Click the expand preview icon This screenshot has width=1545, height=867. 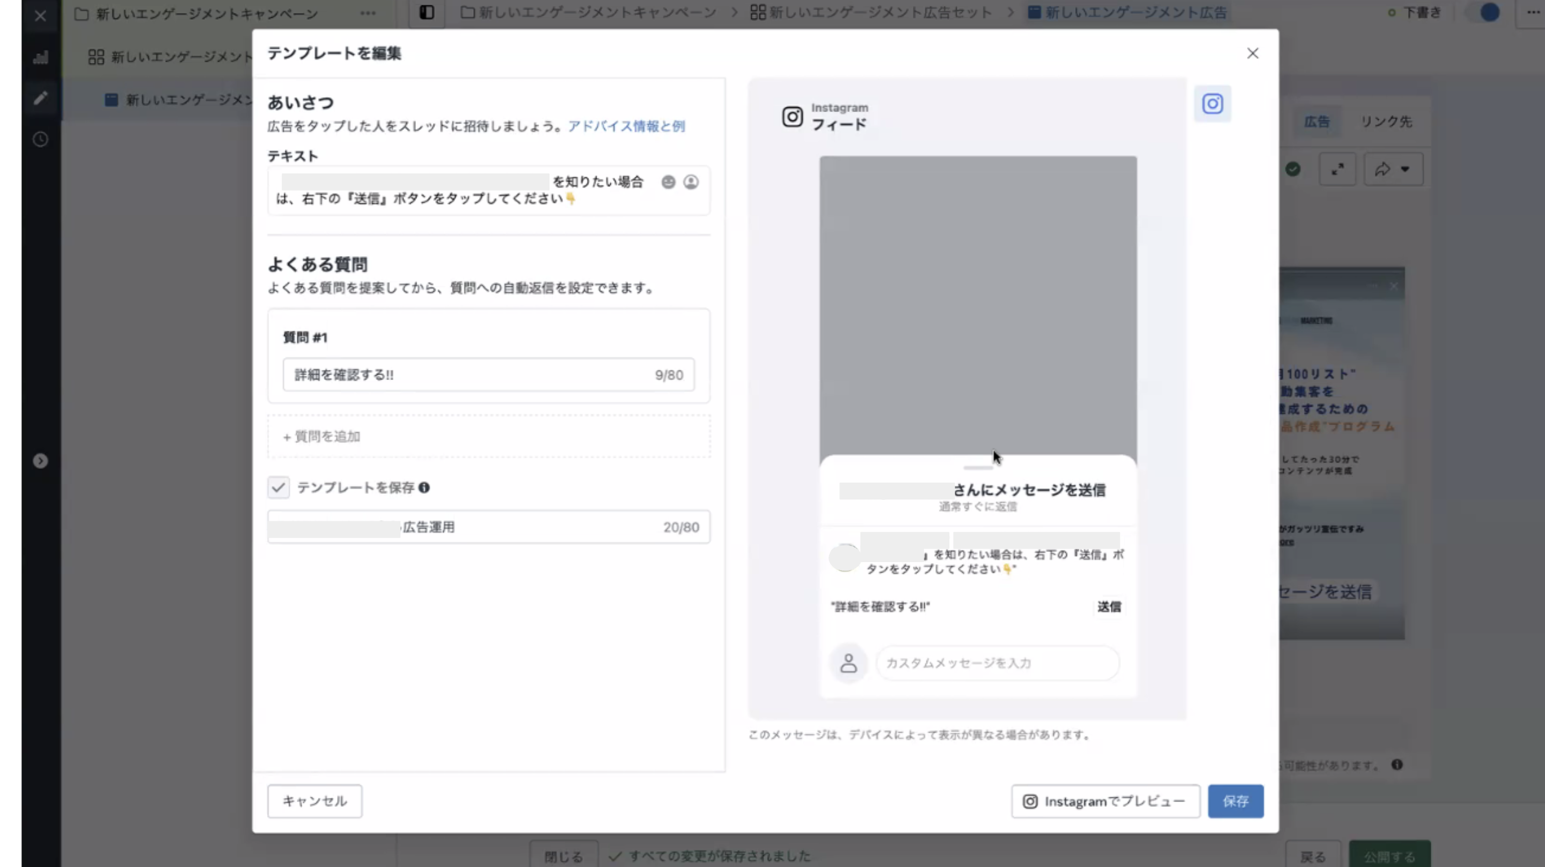(1337, 169)
